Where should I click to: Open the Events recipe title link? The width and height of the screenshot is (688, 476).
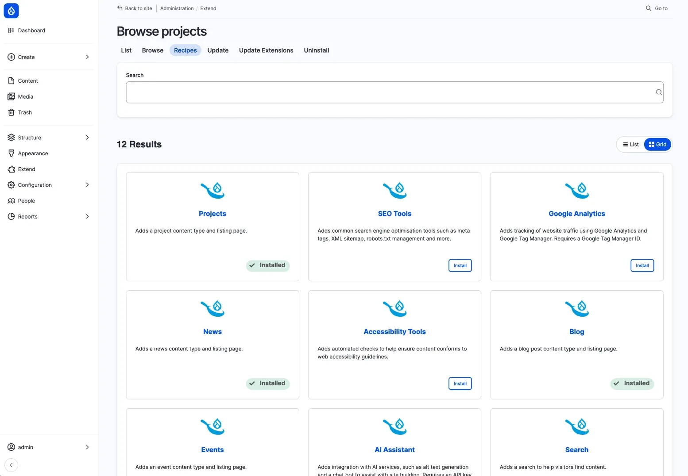click(213, 450)
